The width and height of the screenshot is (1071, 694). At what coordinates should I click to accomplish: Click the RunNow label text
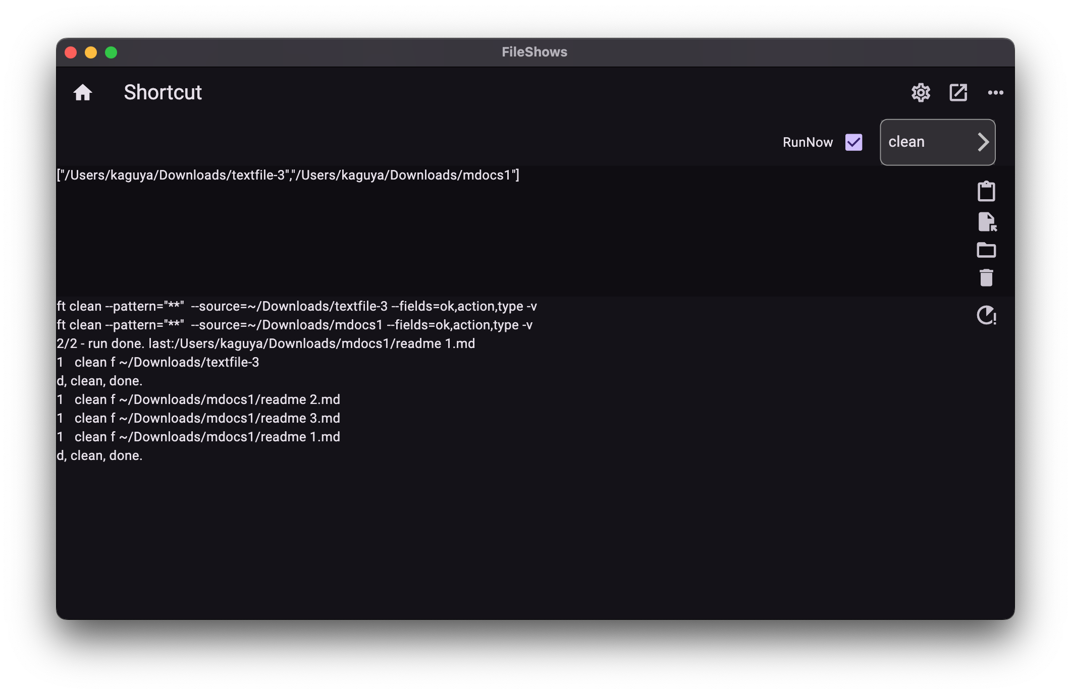[808, 143]
